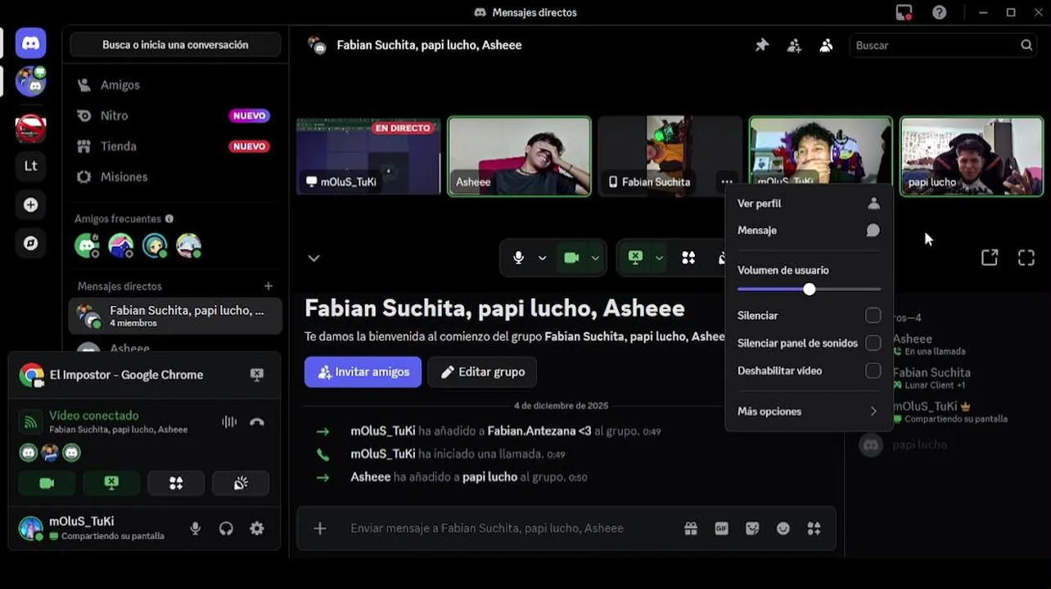The height and width of the screenshot is (589, 1051).
Task: Open Discord help question mark icon
Action: [x=940, y=12]
